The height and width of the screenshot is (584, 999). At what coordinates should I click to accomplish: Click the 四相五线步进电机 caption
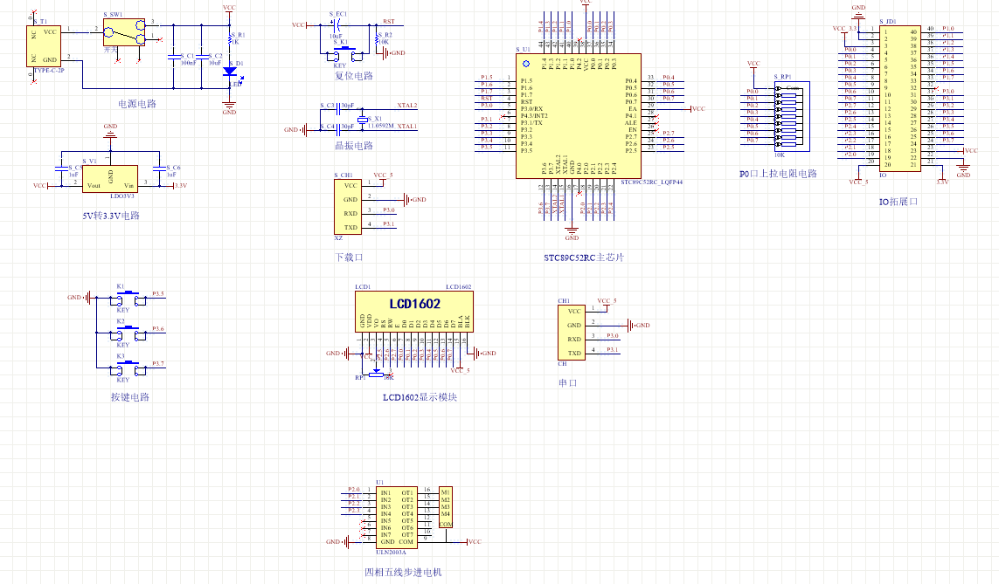(x=403, y=573)
